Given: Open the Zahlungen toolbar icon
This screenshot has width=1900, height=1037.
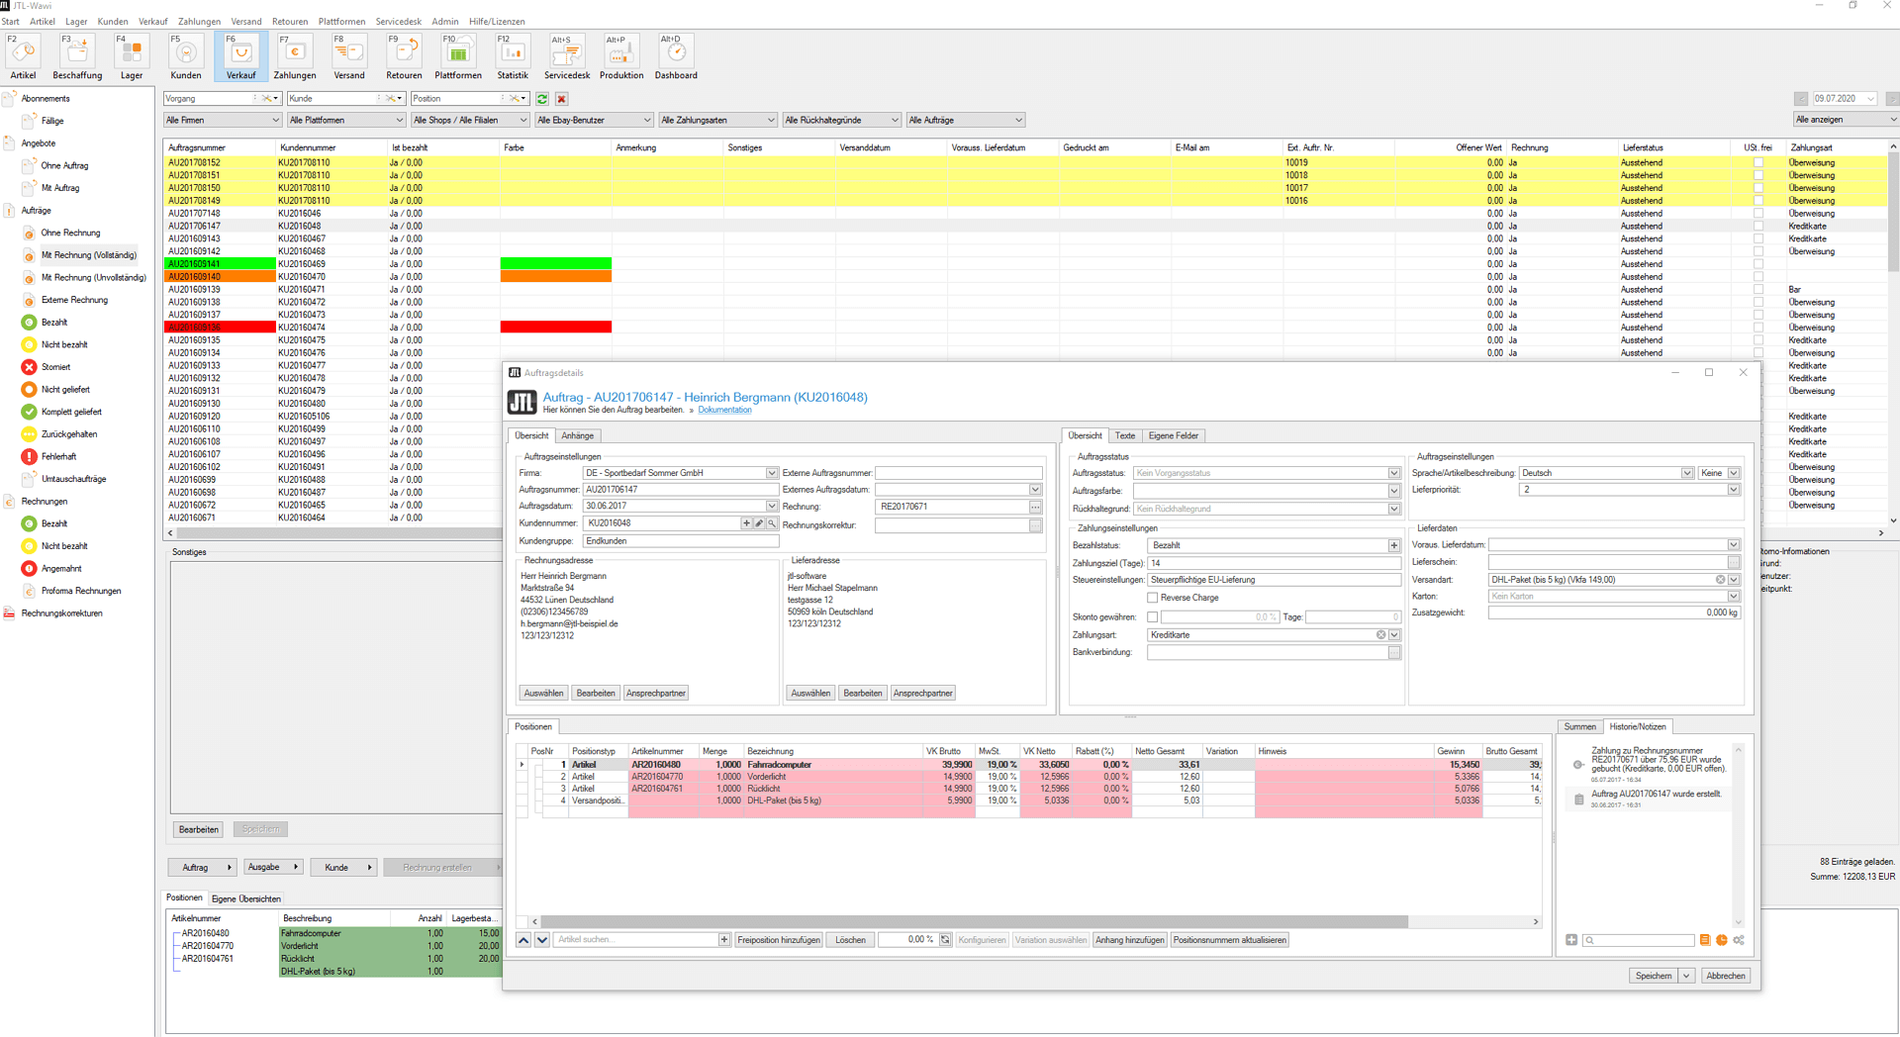Looking at the screenshot, I should click(295, 57).
